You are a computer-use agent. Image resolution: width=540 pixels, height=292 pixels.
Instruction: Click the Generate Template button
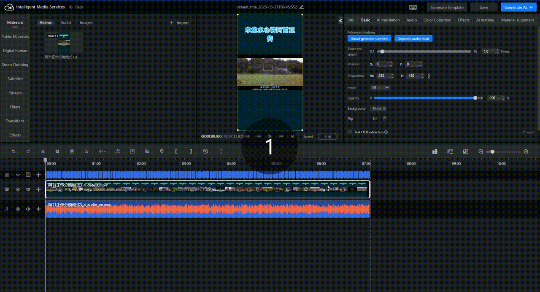point(447,7)
